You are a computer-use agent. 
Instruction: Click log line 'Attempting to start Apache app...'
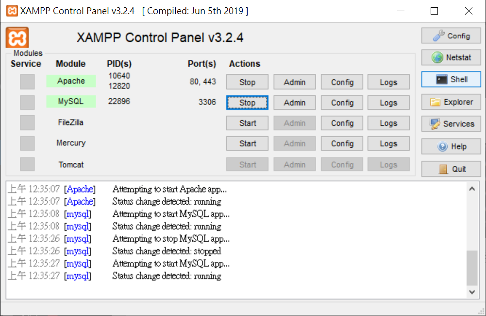coord(169,189)
